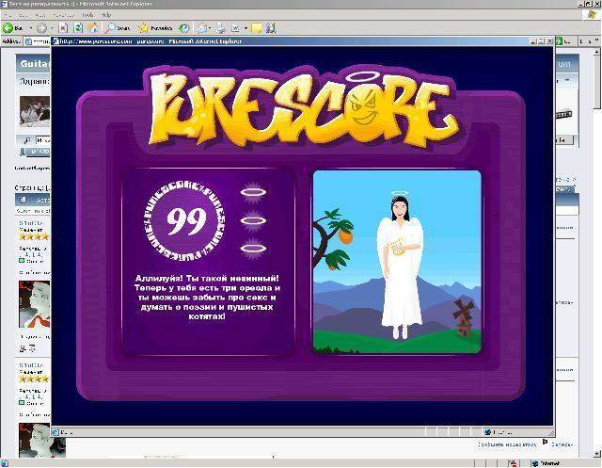Click the Mail envelope icon
The image size is (602, 468).
coord(202,28)
